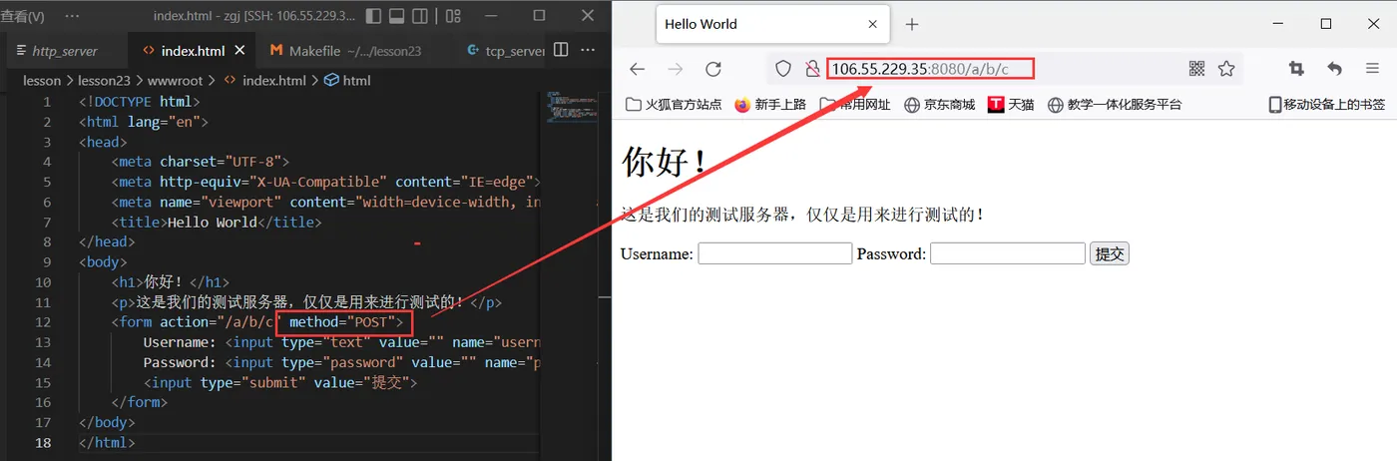Viewport: 1397px width, 461px height.
Task: Open editor More Actions ellipsis beside split icon
Action: [587, 50]
